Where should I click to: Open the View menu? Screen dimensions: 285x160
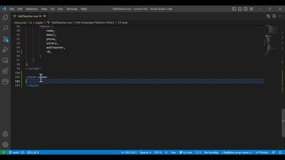[44, 9]
